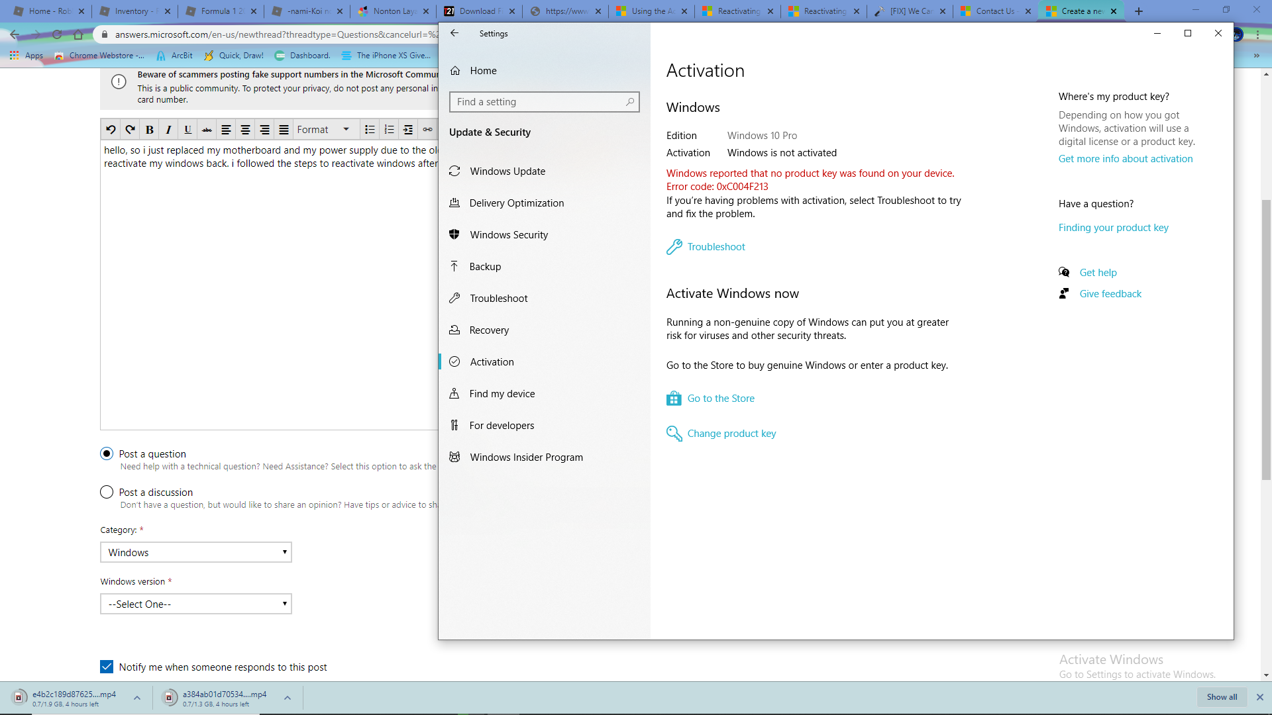The height and width of the screenshot is (715, 1272).
Task: Click the undo icon in editor toolbar
Action: point(111,130)
